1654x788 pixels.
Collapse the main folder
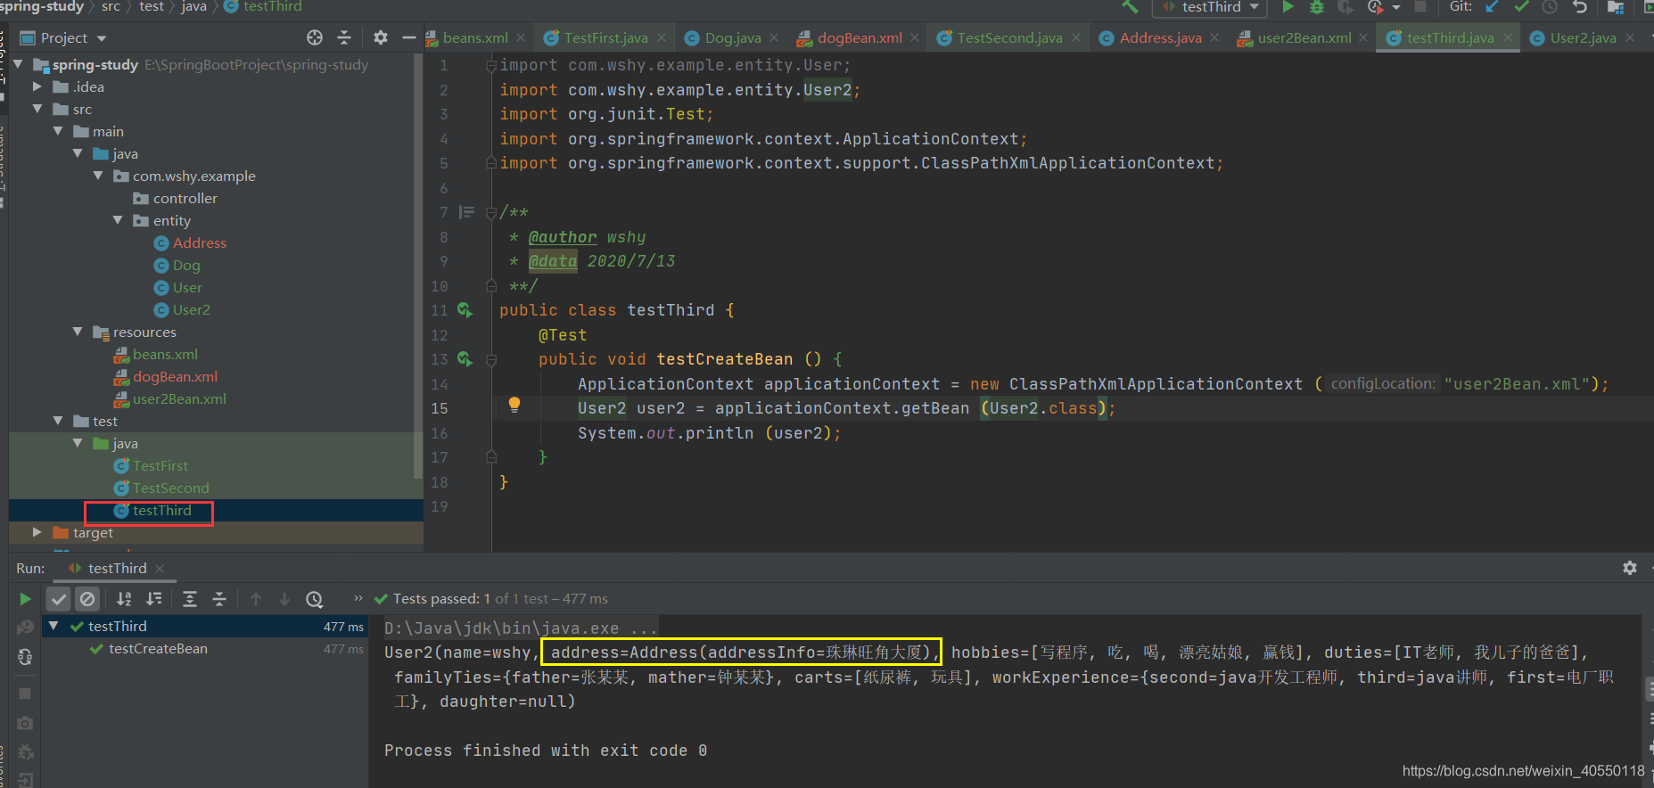(x=58, y=131)
